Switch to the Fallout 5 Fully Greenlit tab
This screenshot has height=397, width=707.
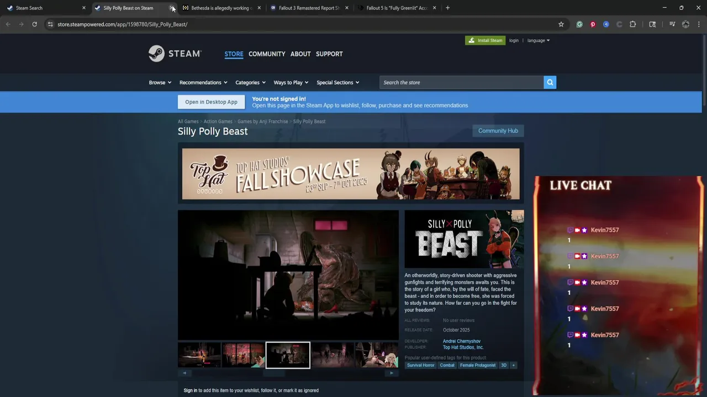pyautogui.click(x=395, y=8)
